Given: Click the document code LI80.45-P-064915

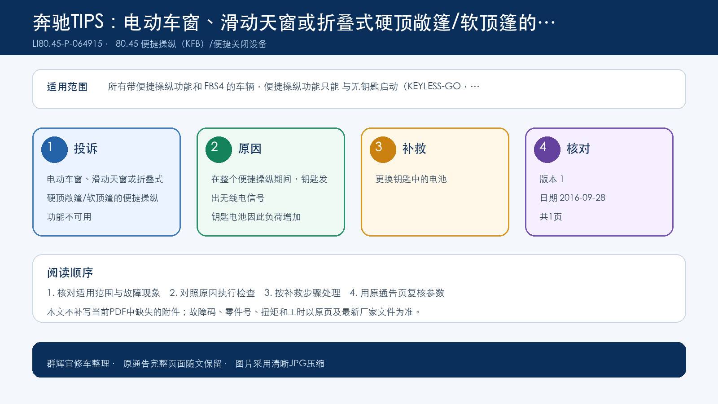Looking at the screenshot, I should coord(68,44).
